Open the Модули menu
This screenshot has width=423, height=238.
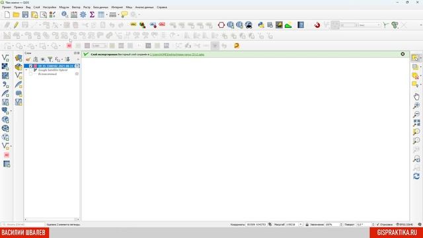(64, 7)
